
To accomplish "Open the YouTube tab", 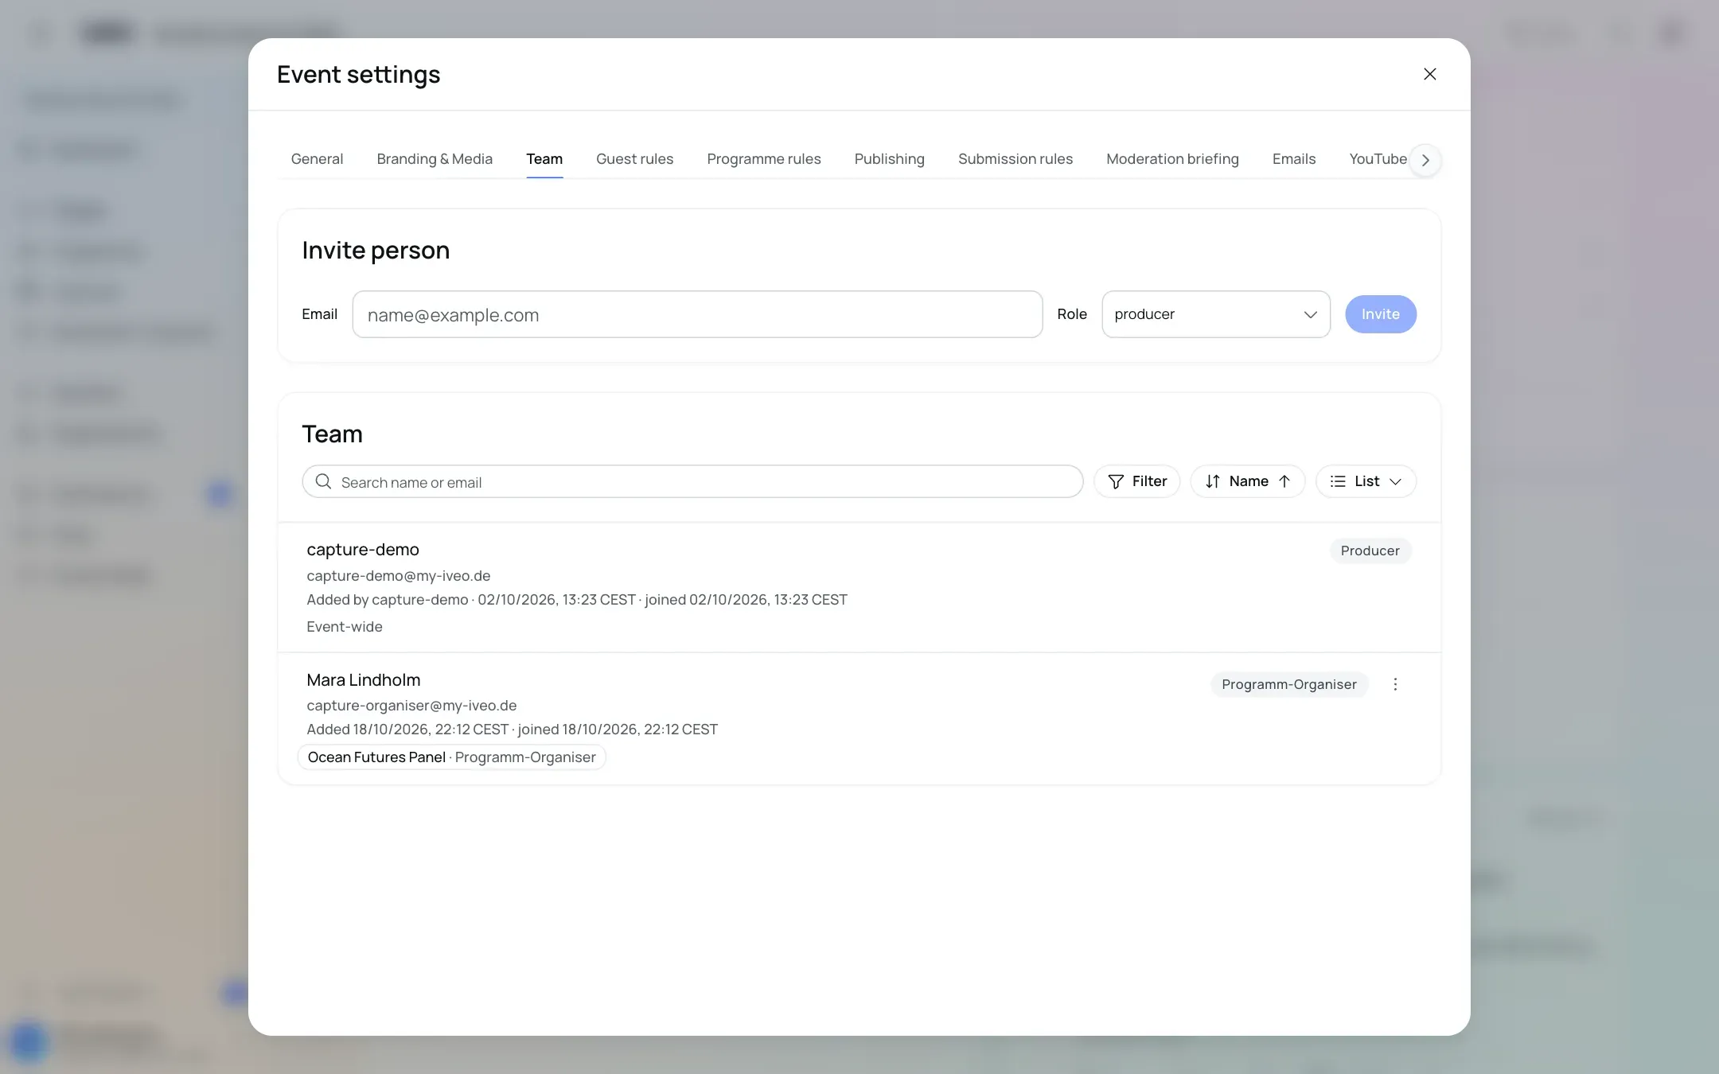I will (1378, 159).
